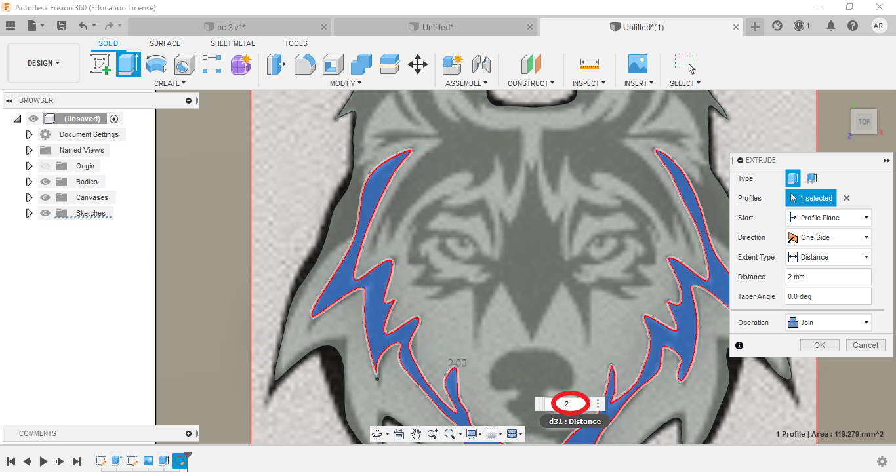
Task: Toggle visibility of the Unsaved root component
Action: (33, 119)
